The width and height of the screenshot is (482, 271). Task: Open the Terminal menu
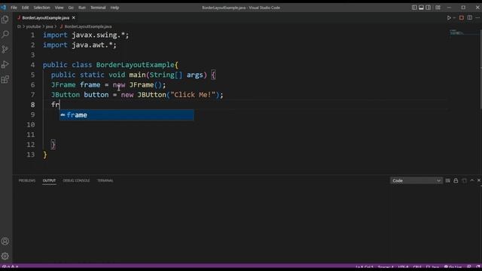pos(98,8)
